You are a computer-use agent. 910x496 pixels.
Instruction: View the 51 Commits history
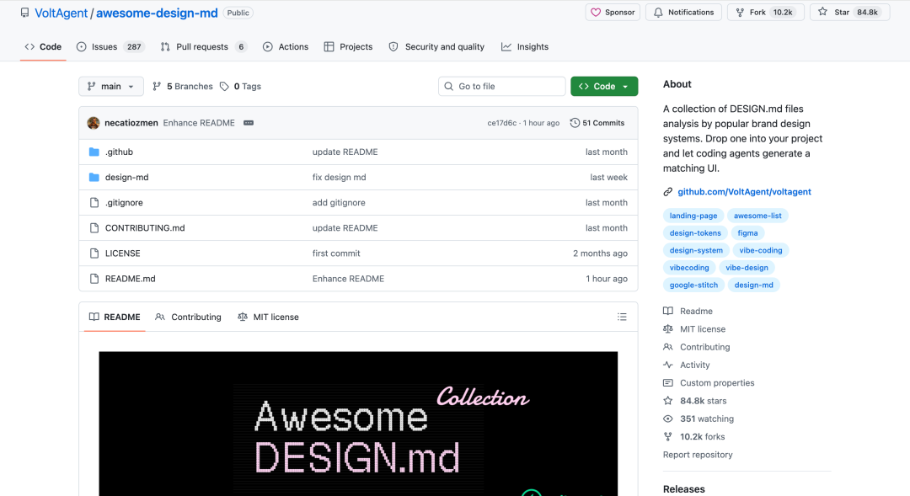click(597, 123)
